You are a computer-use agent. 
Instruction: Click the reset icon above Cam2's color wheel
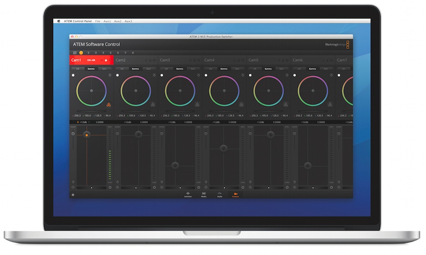(154, 74)
